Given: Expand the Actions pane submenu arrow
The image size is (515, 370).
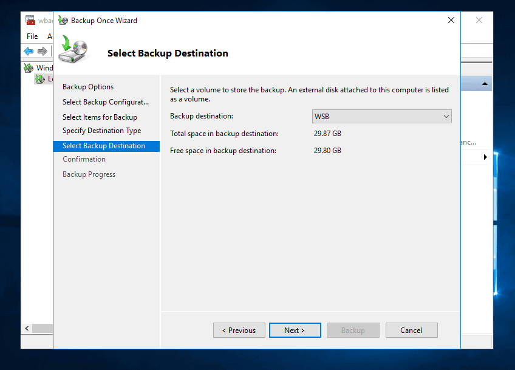Looking at the screenshot, I should tap(485, 157).
